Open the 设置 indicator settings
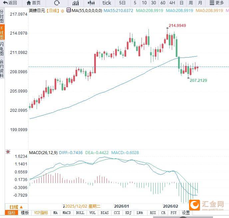This screenshot has height=218, width=229. click(x=186, y=213)
